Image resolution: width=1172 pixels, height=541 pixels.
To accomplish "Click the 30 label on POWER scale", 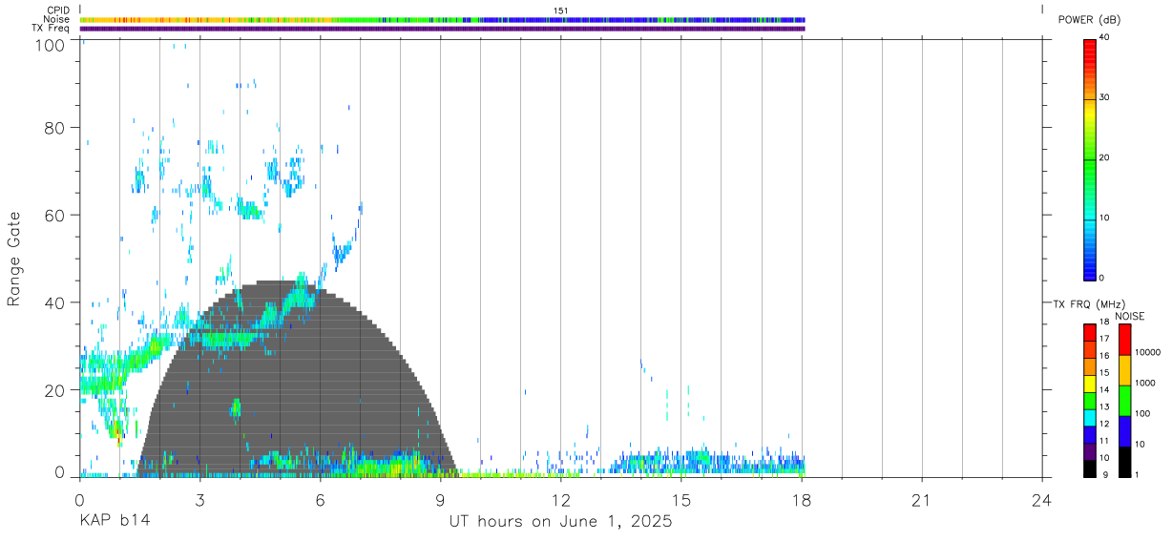I will [1104, 97].
